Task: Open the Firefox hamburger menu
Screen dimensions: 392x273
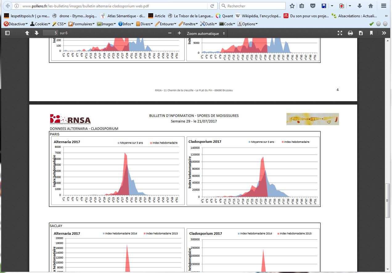Action: click(x=384, y=6)
